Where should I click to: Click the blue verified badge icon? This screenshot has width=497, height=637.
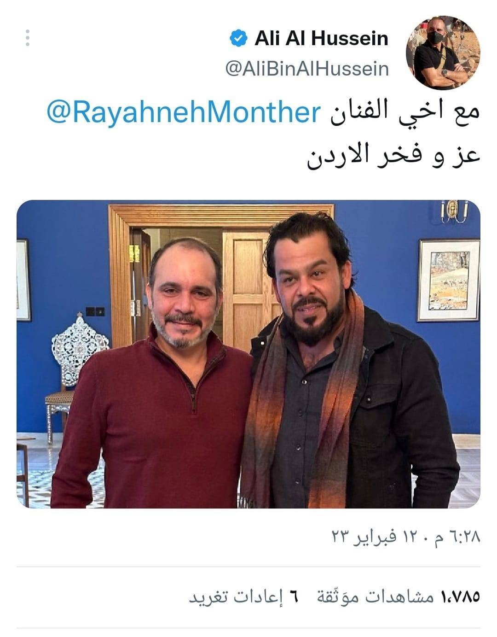pyautogui.click(x=237, y=38)
